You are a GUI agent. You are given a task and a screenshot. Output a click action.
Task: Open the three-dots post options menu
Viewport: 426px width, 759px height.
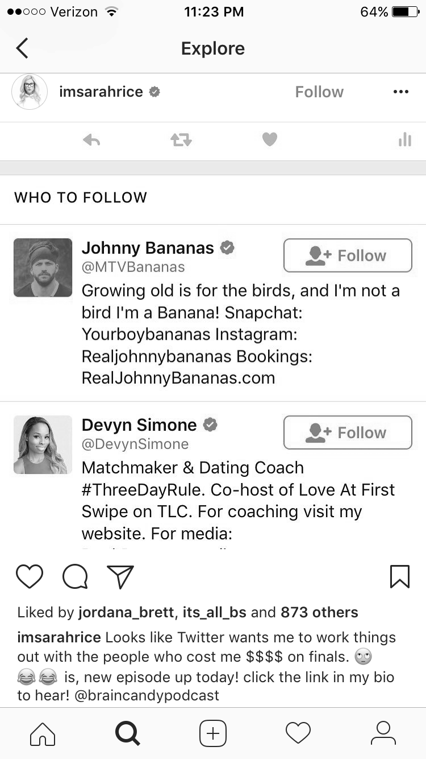click(400, 92)
